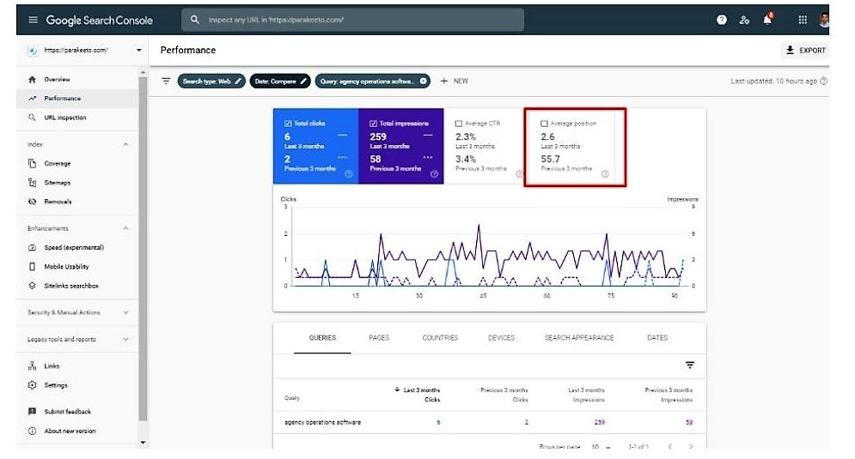Open agency operations software query row
The image size is (855, 459).
point(489,422)
